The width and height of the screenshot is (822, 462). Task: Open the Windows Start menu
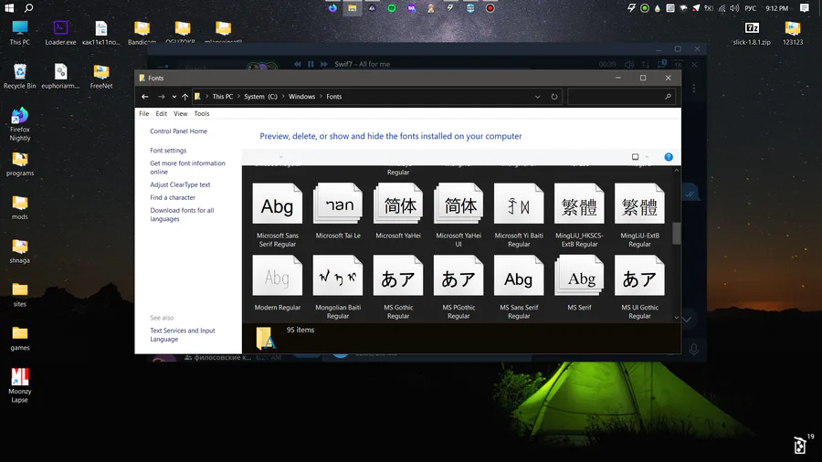point(9,8)
